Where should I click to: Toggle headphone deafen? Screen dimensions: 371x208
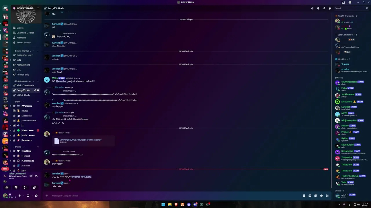(x=28, y=196)
